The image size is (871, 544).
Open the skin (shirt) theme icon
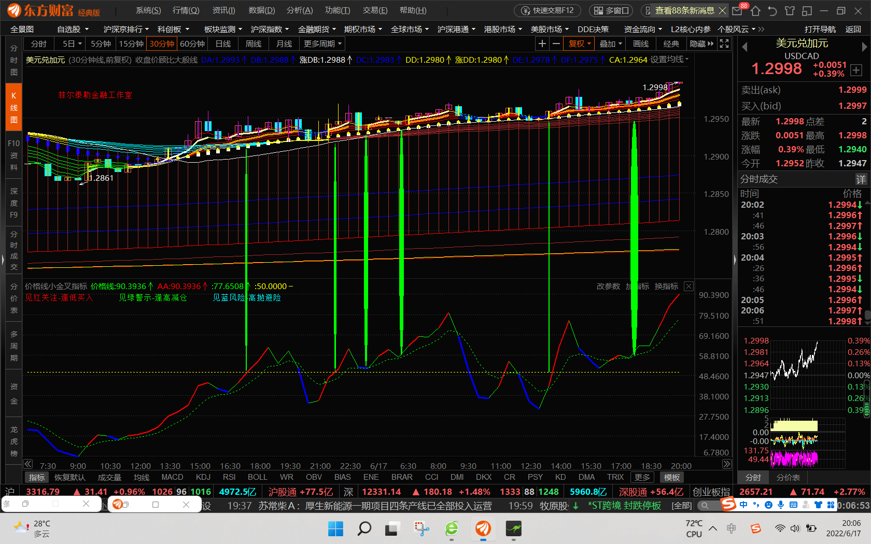[x=790, y=10]
